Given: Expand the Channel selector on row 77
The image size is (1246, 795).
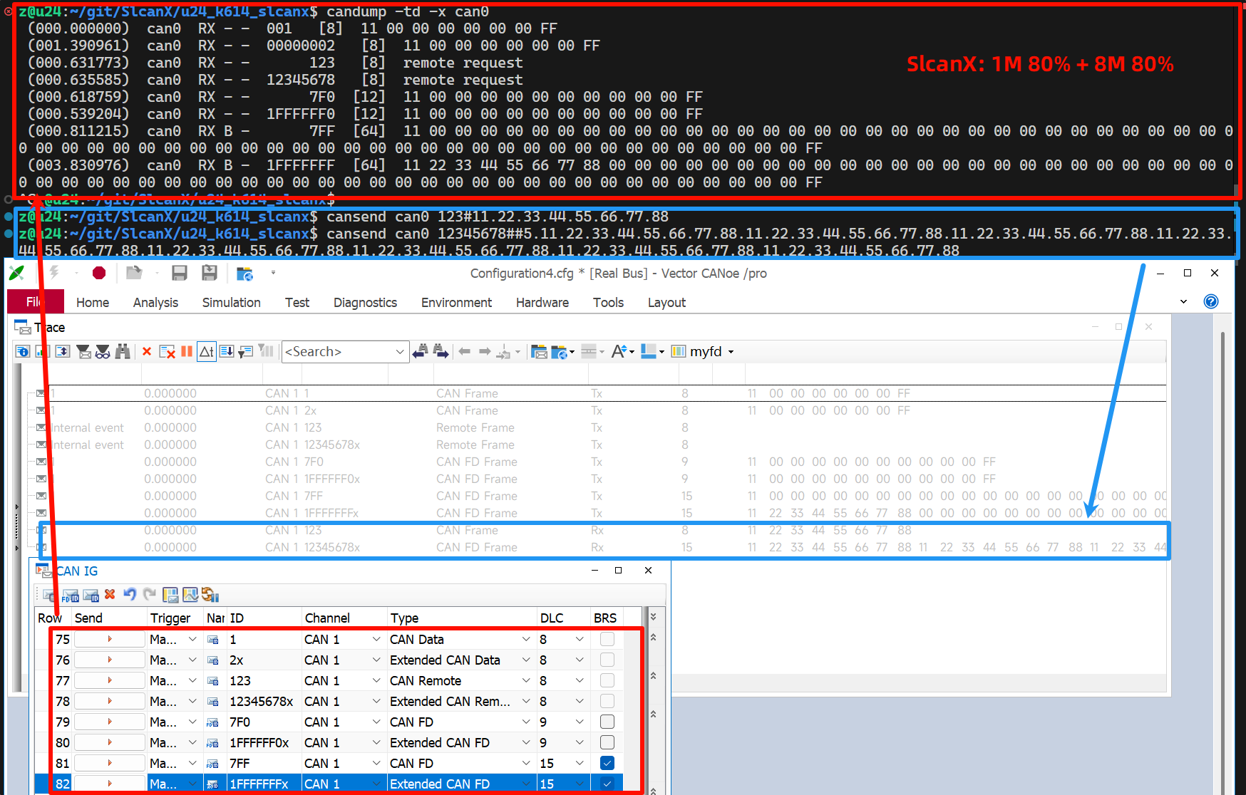Looking at the screenshot, I should pos(376,680).
